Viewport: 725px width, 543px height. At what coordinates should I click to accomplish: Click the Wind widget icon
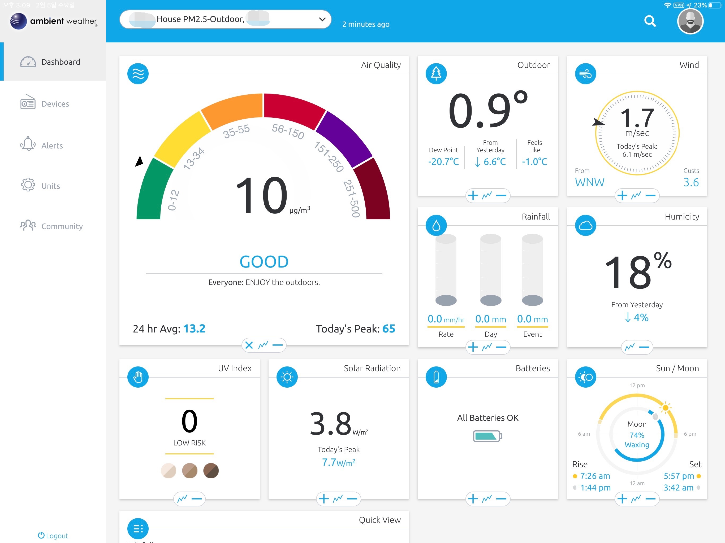pyautogui.click(x=585, y=74)
